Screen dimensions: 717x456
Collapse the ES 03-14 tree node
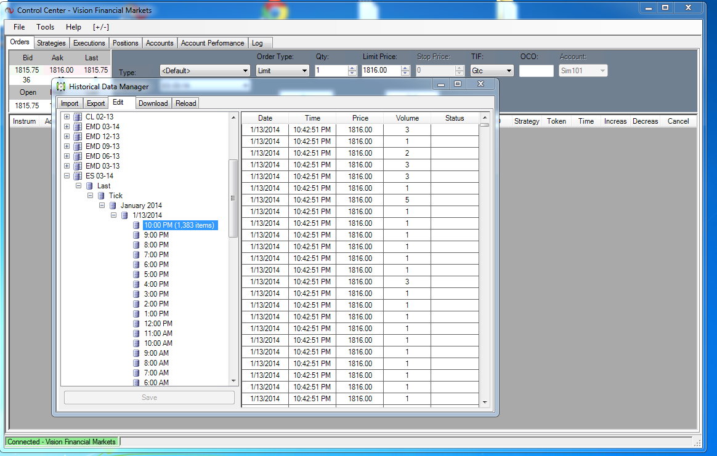(67, 176)
